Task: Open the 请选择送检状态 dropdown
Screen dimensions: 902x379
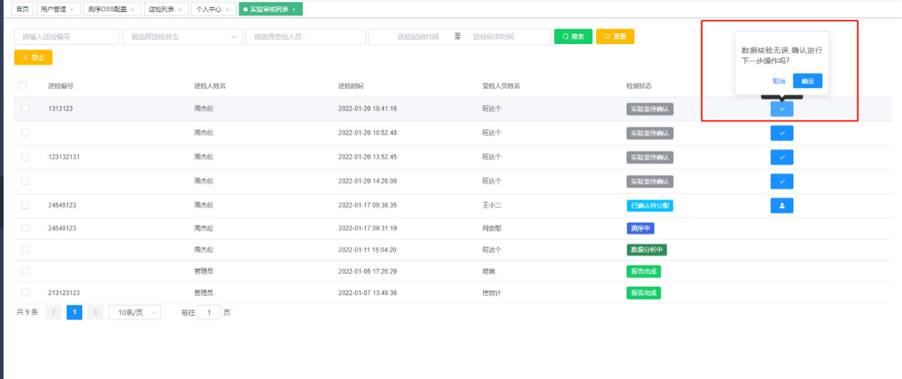Action: pyautogui.click(x=182, y=37)
